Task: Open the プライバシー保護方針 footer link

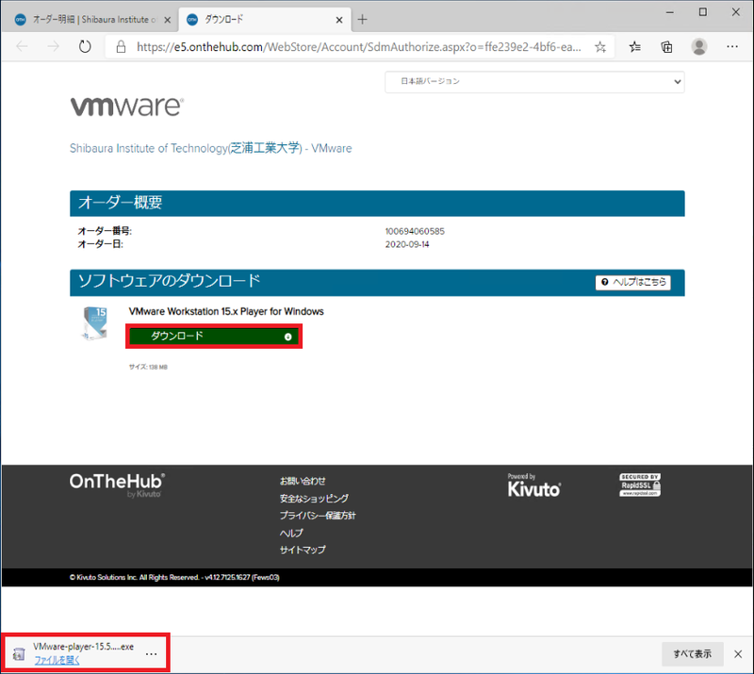Action: pyautogui.click(x=318, y=516)
